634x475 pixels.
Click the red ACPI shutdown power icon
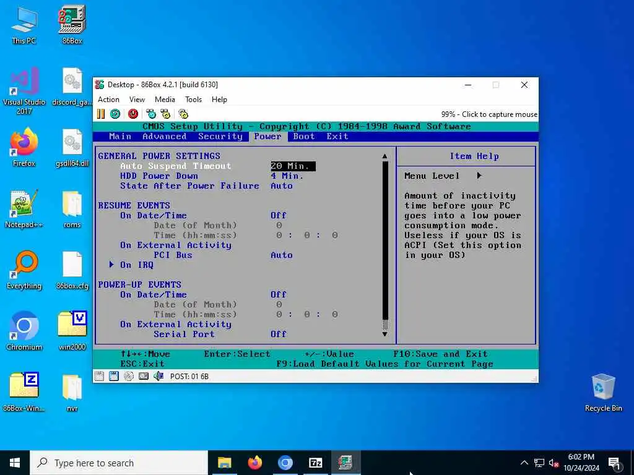(132, 114)
